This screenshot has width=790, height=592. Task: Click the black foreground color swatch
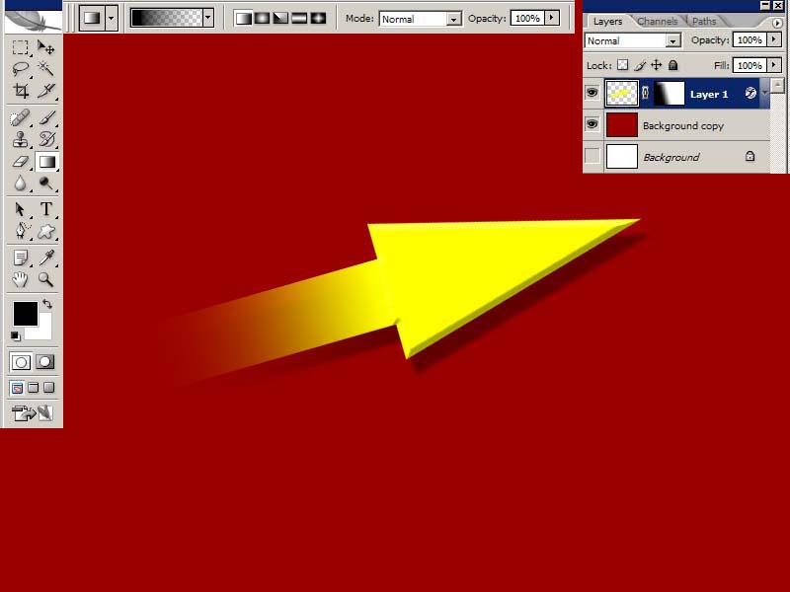click(24, 313)
